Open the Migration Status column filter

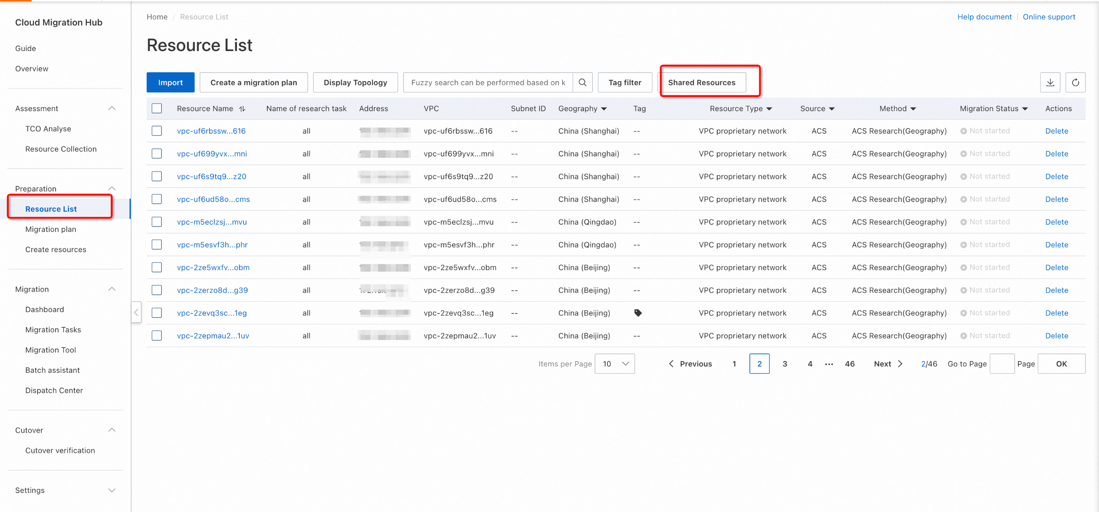pyautogui.click(x=1025, y=109)
